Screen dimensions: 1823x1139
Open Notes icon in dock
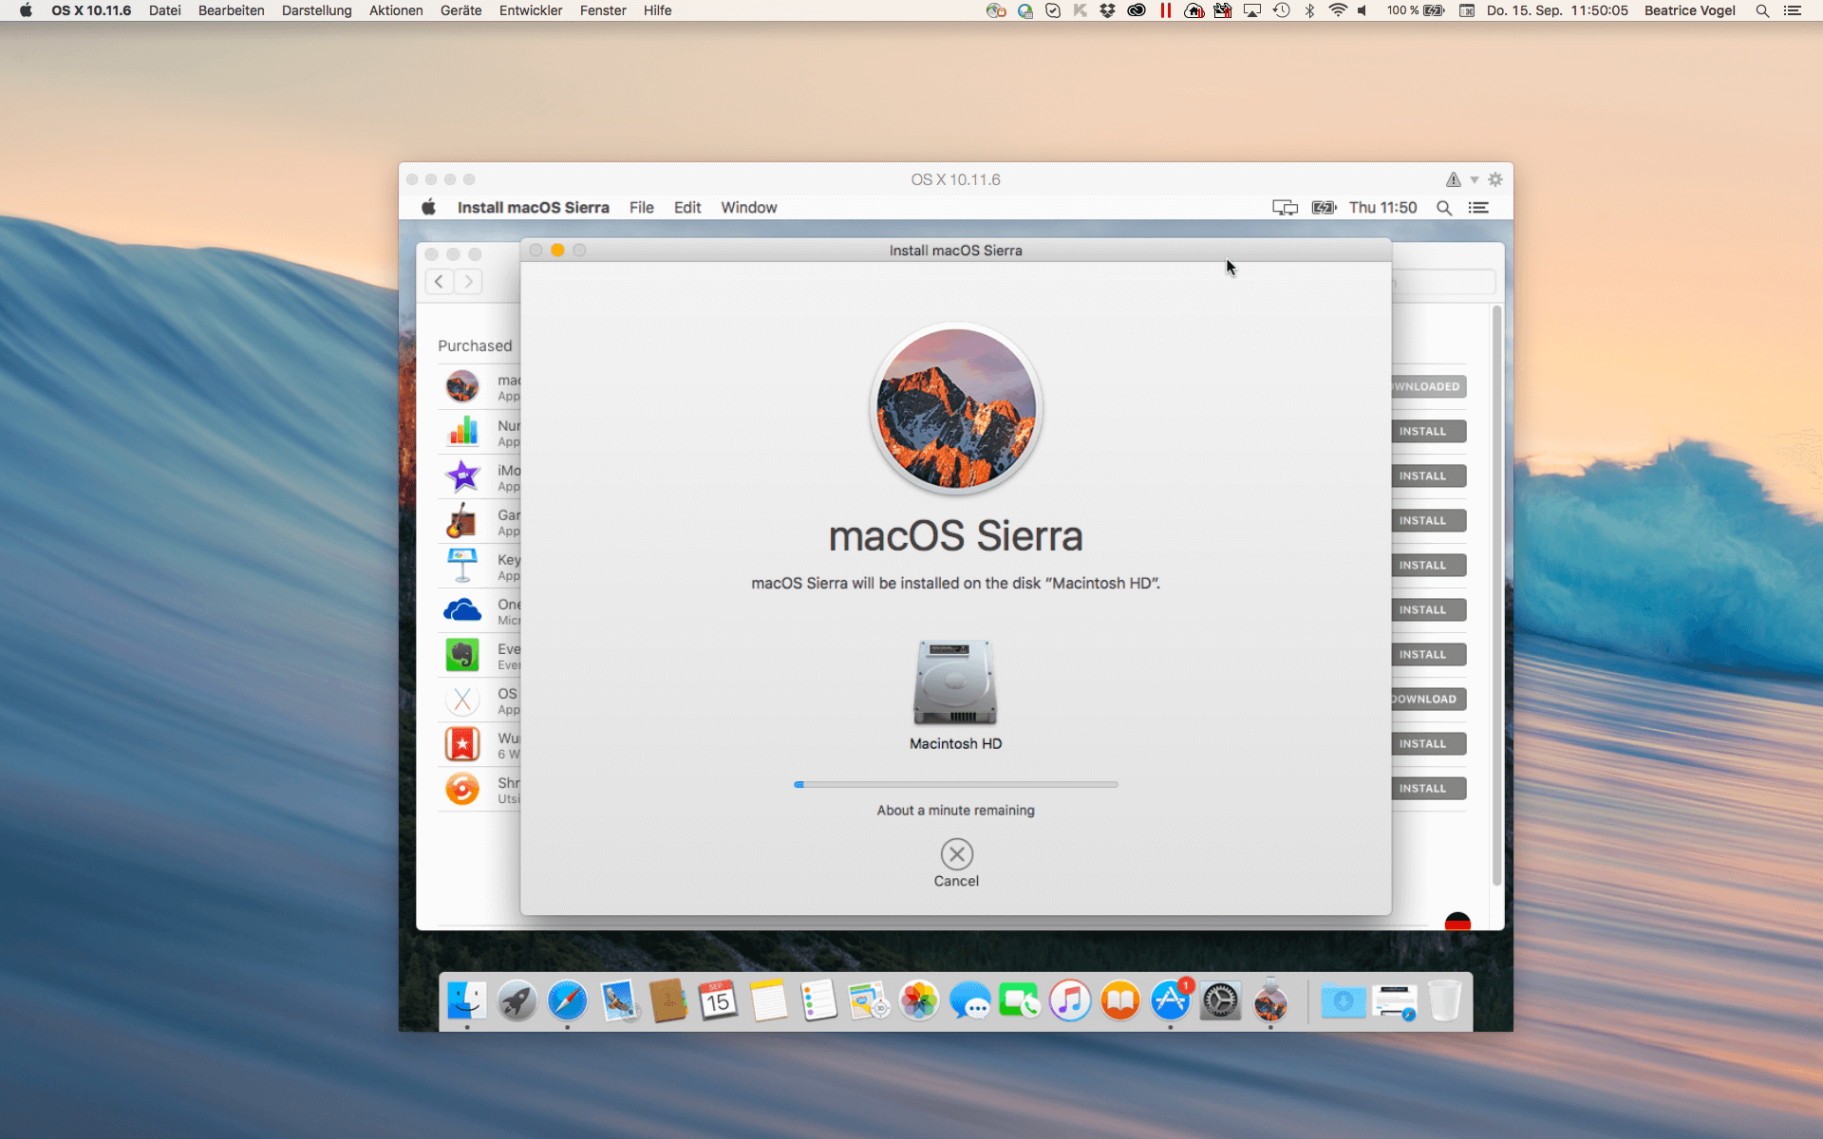[769, 1000]
